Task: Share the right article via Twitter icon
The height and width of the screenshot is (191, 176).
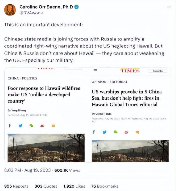Action: 105,132
